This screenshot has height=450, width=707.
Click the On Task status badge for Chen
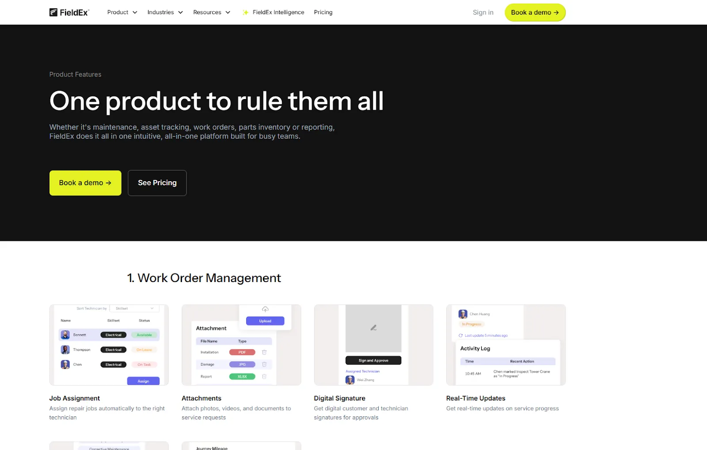144,365
